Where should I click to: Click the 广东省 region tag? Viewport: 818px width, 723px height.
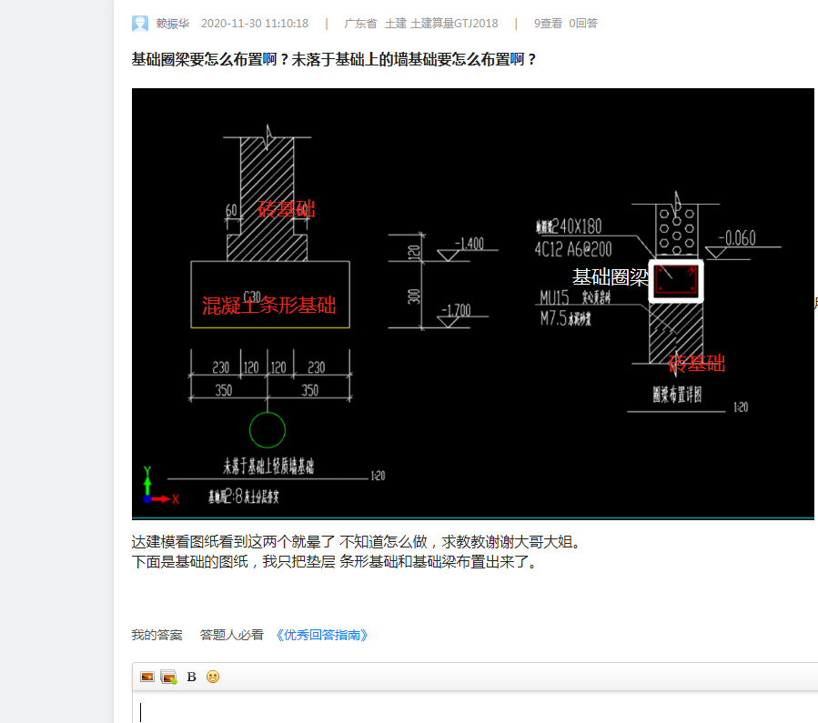(x=360, y=24)
